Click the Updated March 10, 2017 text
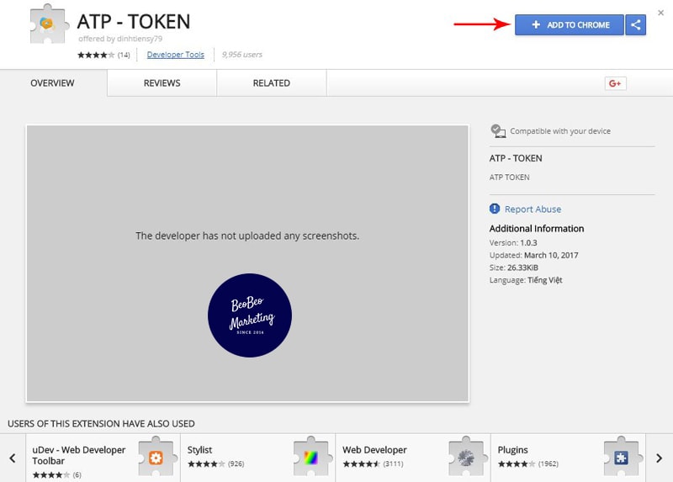Image resolution: width=673 pixels, height=482 pixels. coord(534,255)
